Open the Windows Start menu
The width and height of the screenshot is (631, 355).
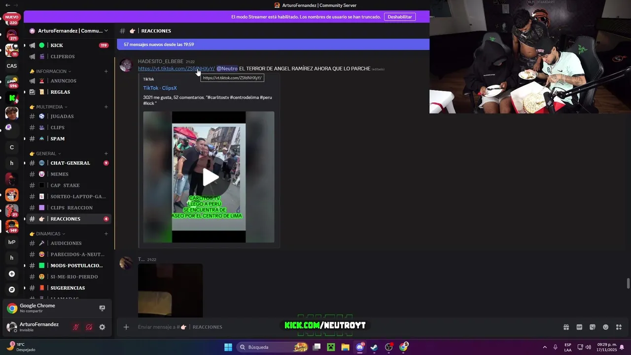click(x=228, y=347)
